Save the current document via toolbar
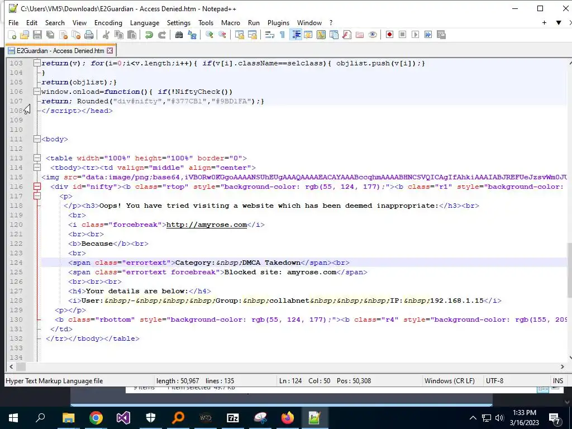572x429 pixels. (x=37, y=35)
